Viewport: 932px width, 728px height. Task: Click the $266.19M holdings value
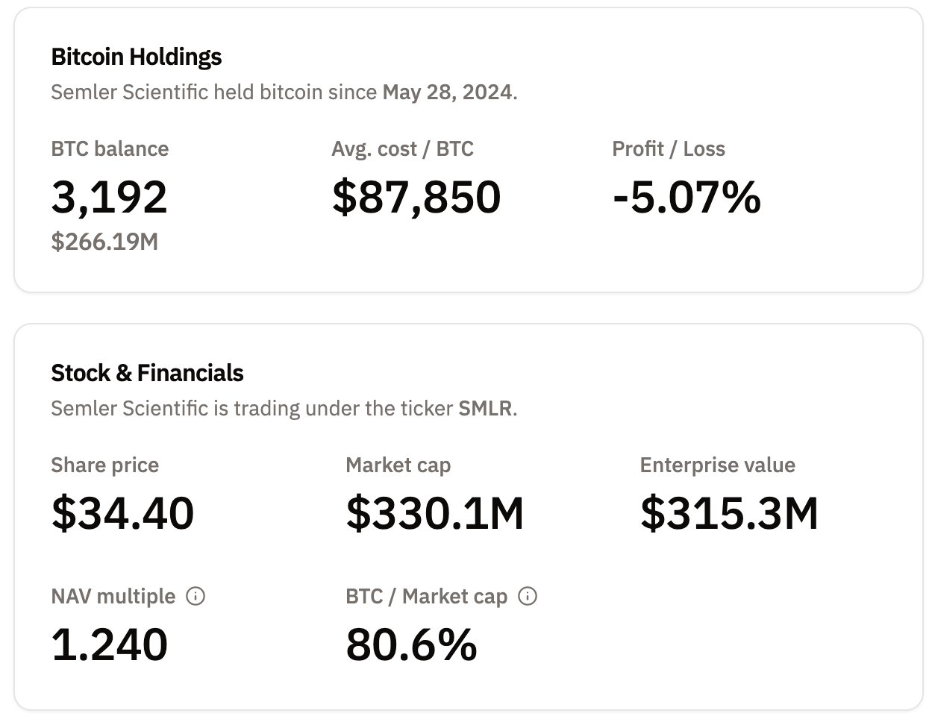click(x=104, y=242)
